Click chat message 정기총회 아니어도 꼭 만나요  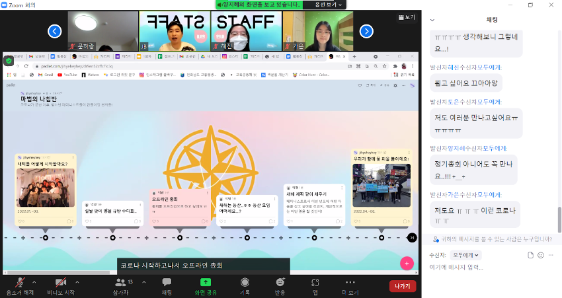473,170
